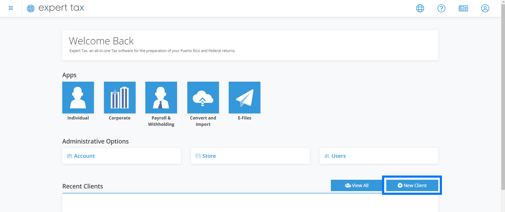Screen dimensions: 505x212
Task: Launch the E-Files paper plane tile
Action: click(x=245, y=98)
